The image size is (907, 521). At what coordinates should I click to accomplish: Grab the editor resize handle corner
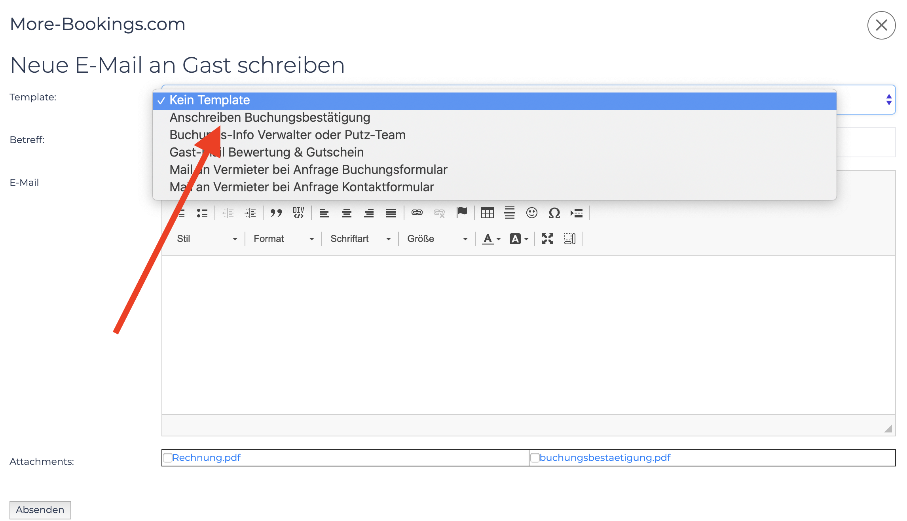point(888,429)
